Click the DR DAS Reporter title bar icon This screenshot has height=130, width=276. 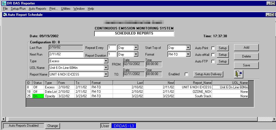pyautogui.click(x=3, y=3)
